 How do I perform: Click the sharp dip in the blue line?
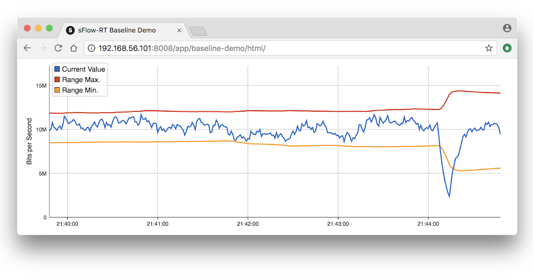coord(449,197)
